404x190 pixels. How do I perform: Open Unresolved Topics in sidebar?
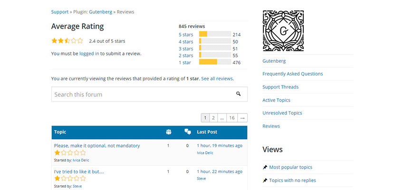(x=282, y=113)
